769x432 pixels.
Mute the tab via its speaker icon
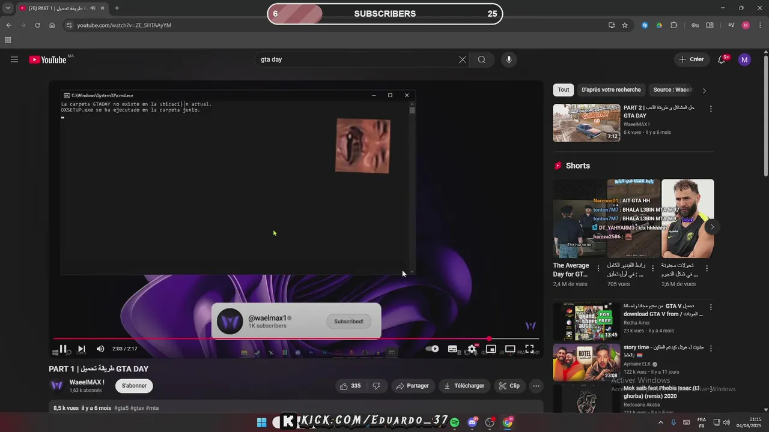[x=93, y=8]
